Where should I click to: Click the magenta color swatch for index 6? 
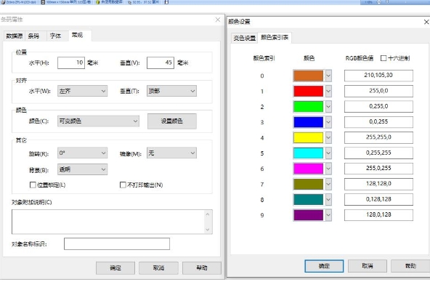tap(308, 169)
